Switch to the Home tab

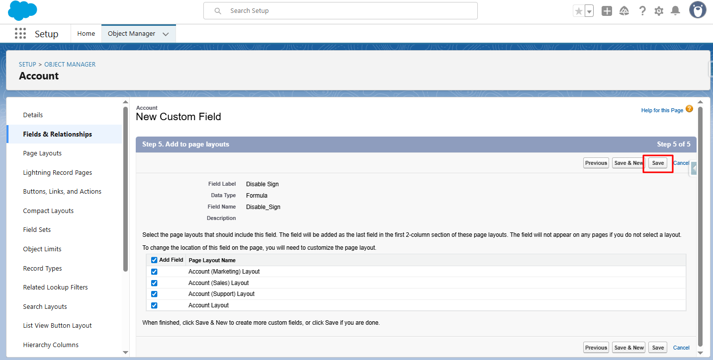tap(86, 34)
